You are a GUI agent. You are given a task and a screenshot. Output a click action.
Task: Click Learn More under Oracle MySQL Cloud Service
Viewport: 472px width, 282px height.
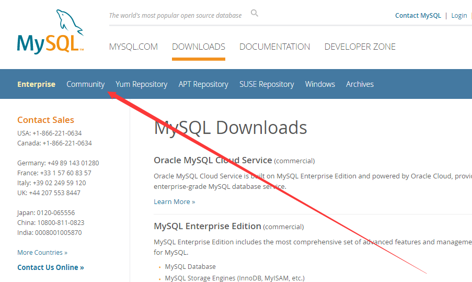(x=174, y=201)
